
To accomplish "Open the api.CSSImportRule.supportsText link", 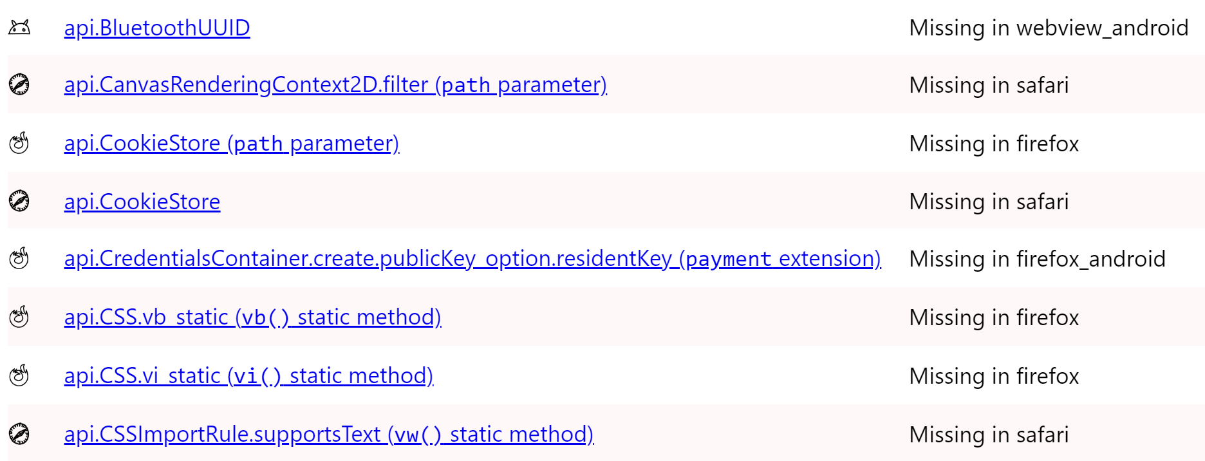I will pos(328,433).
